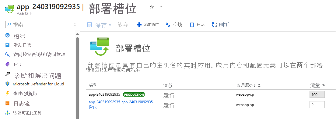336x119 pixels.
Task: Click the large 部署槽位 icon
Action: tap(100, 47)
